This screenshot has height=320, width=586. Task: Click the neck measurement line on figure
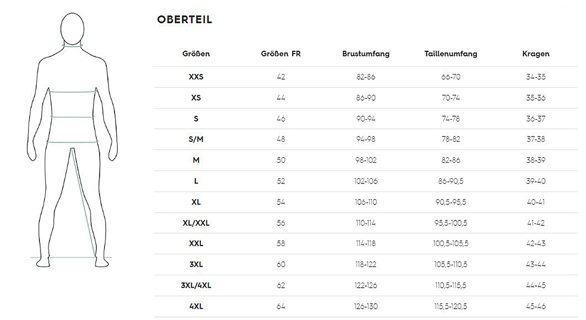coord(73,46)
